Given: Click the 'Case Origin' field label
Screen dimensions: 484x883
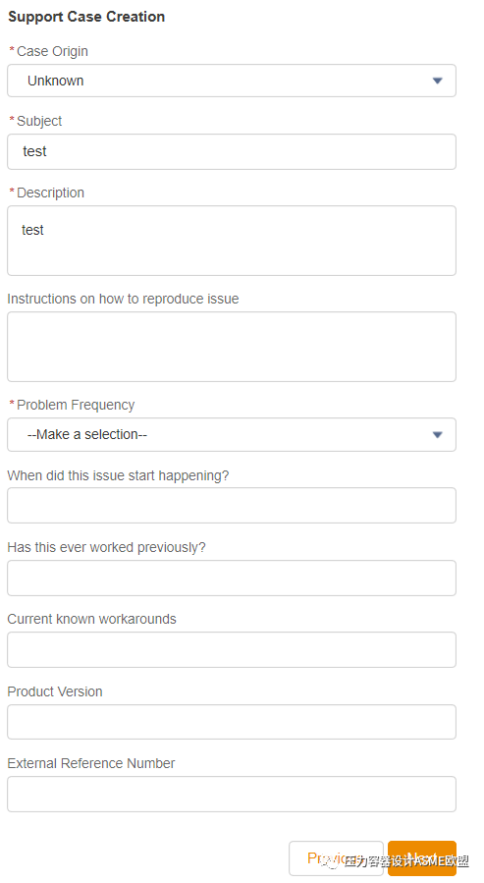Looking at the screenshot, I should (52, 51).
